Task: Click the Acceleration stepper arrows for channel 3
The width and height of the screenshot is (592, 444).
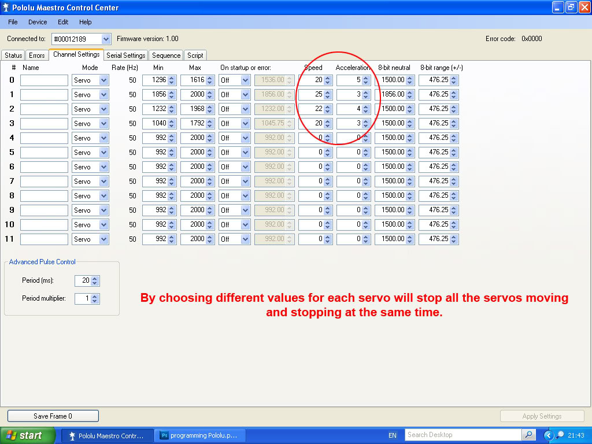Action: pyautogui.click(x=365, y=124)
